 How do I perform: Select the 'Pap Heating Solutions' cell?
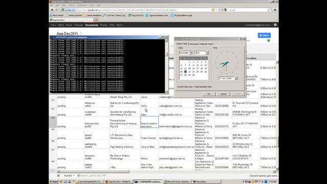[125, 144]
